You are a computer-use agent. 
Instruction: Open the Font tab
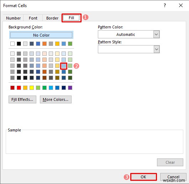click(33, 18)
